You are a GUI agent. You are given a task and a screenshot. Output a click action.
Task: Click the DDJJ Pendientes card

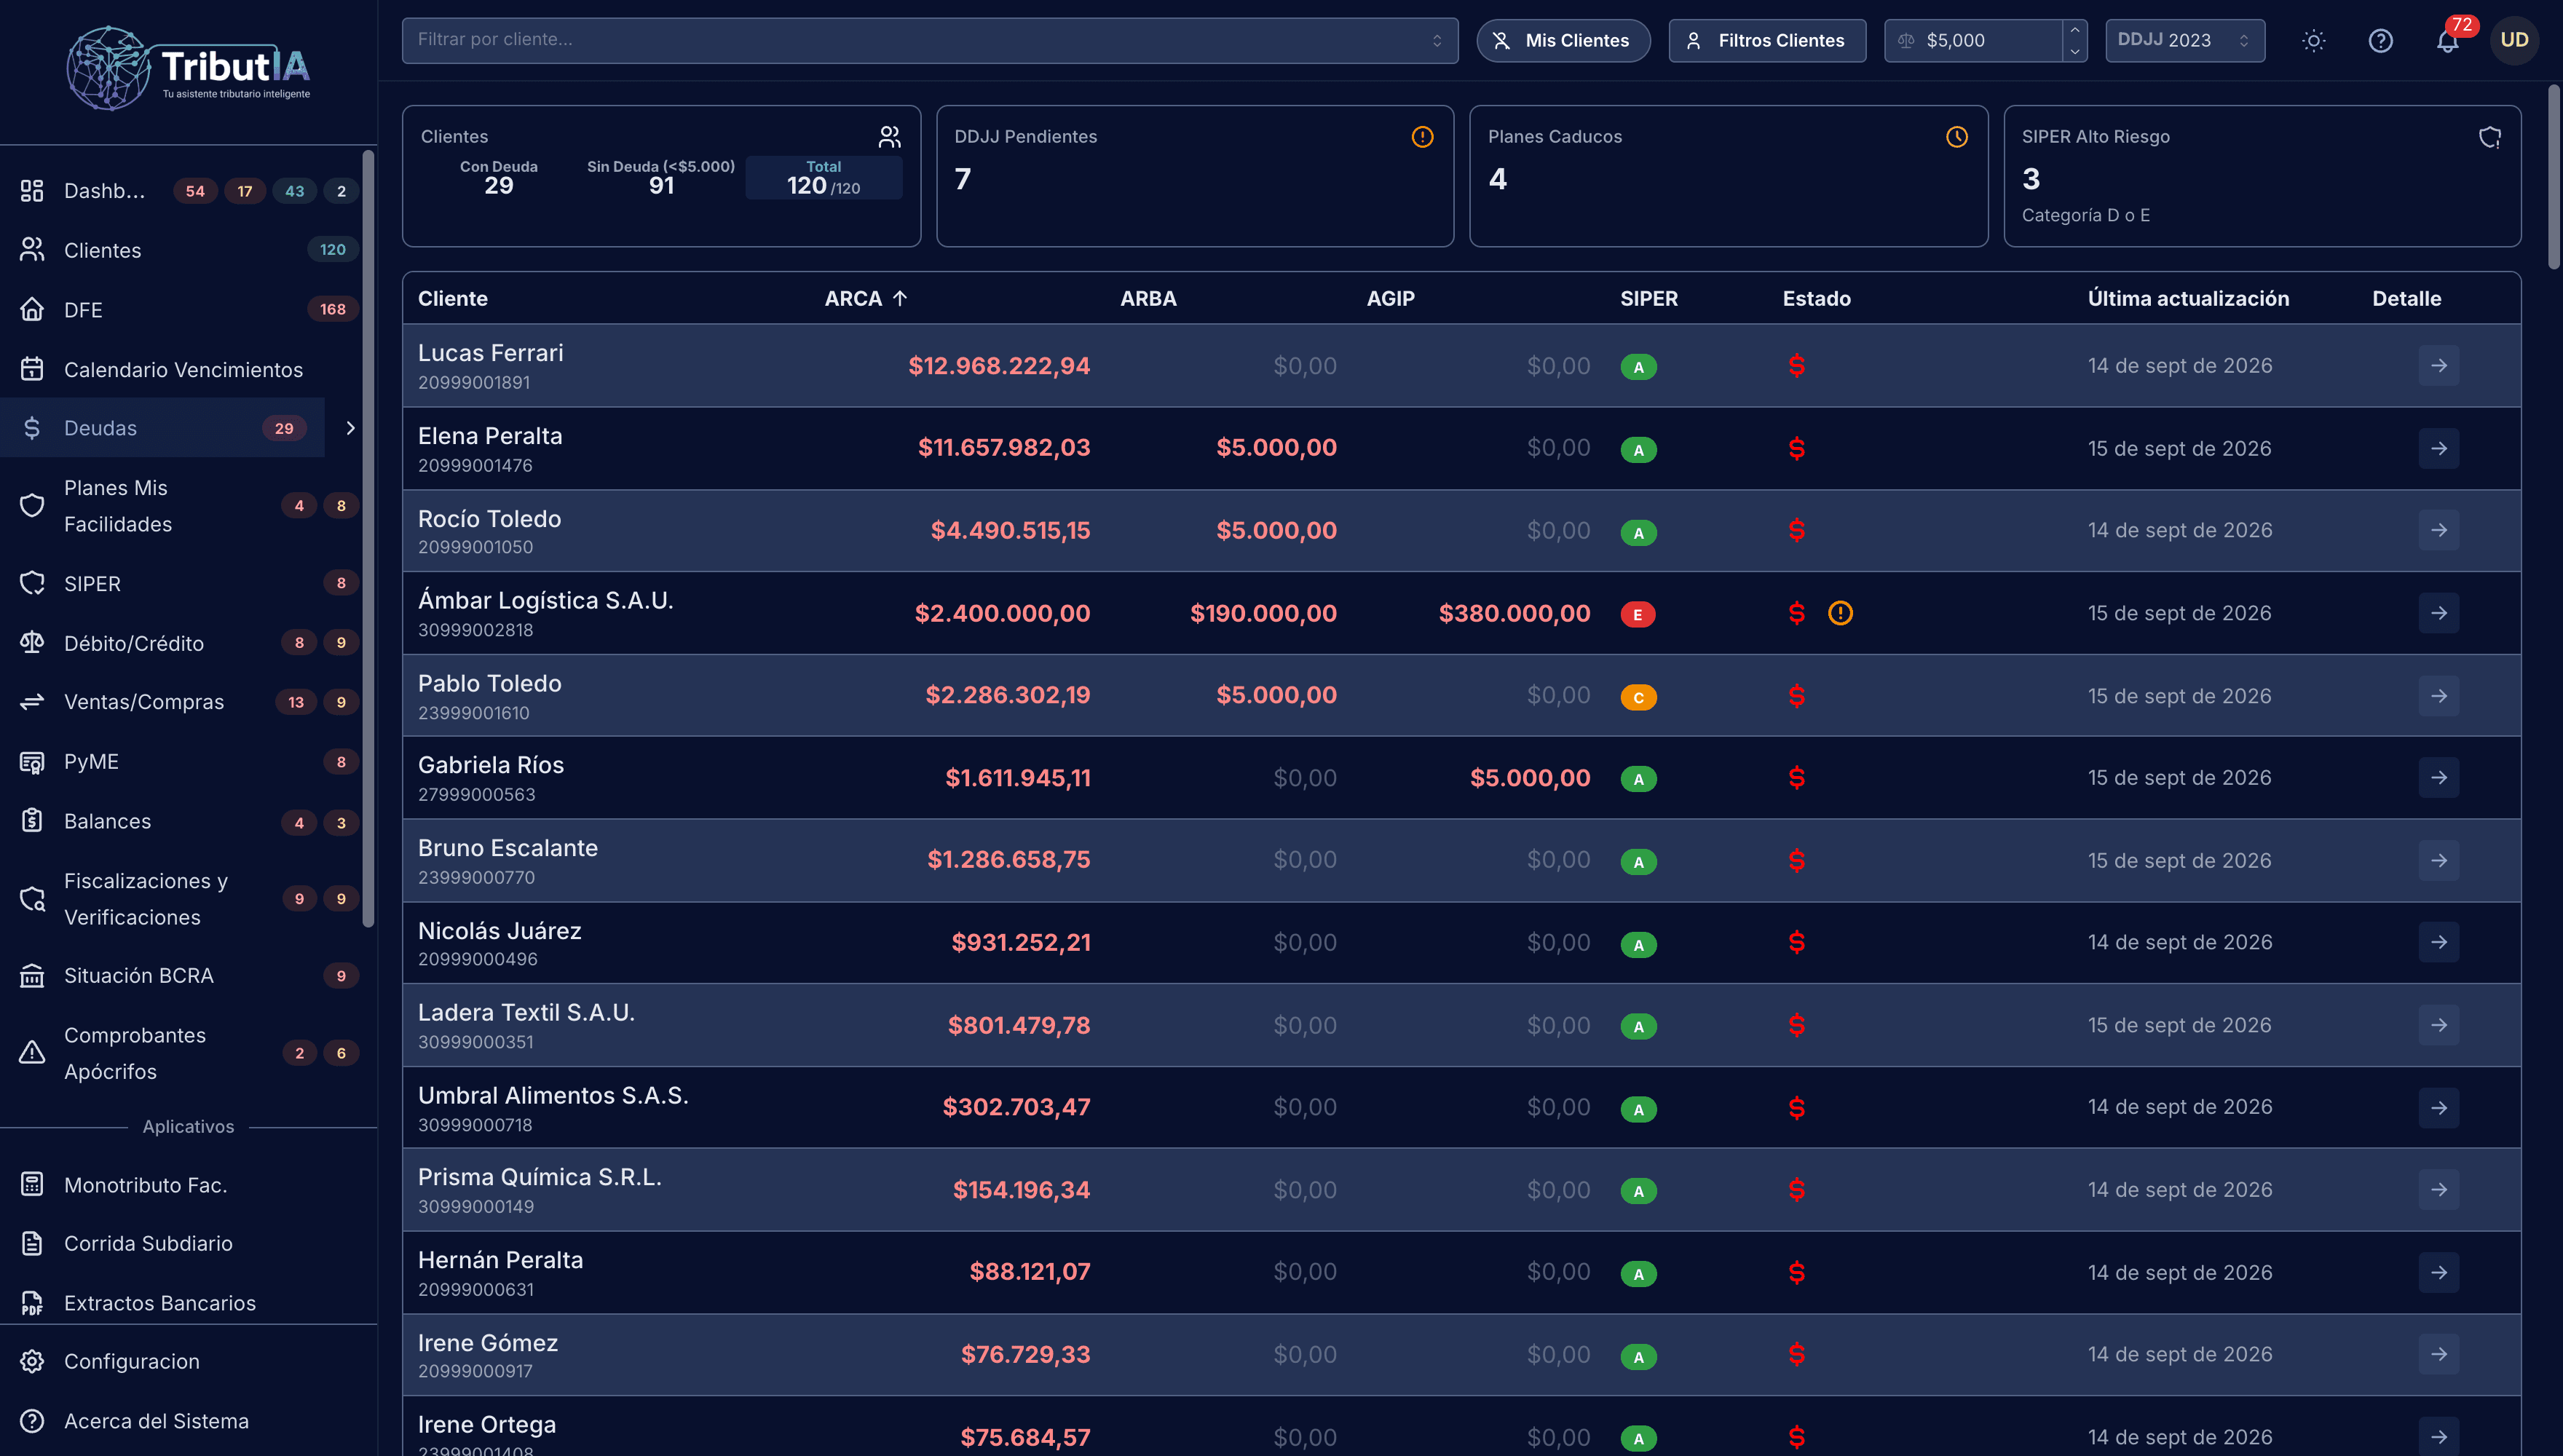pyautogui.click(x=1195, y=176)
